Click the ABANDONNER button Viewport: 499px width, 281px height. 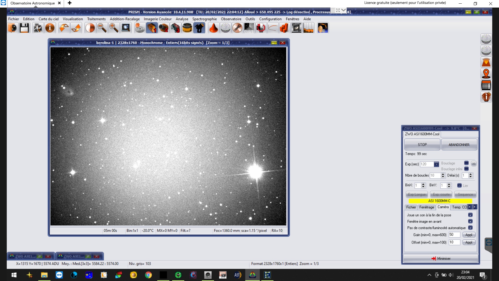[x=459, y=145]
